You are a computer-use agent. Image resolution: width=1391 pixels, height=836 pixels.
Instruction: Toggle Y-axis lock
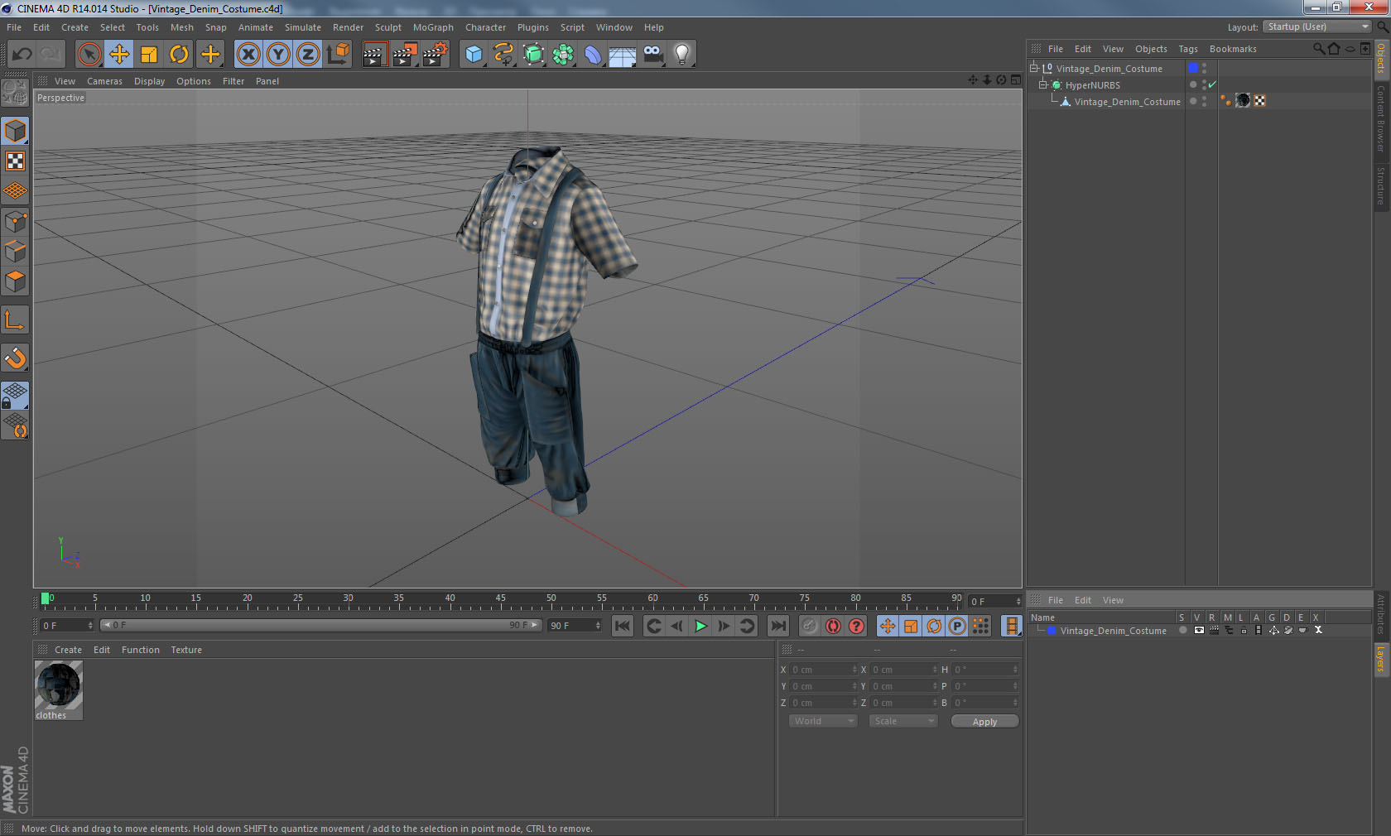278,55
